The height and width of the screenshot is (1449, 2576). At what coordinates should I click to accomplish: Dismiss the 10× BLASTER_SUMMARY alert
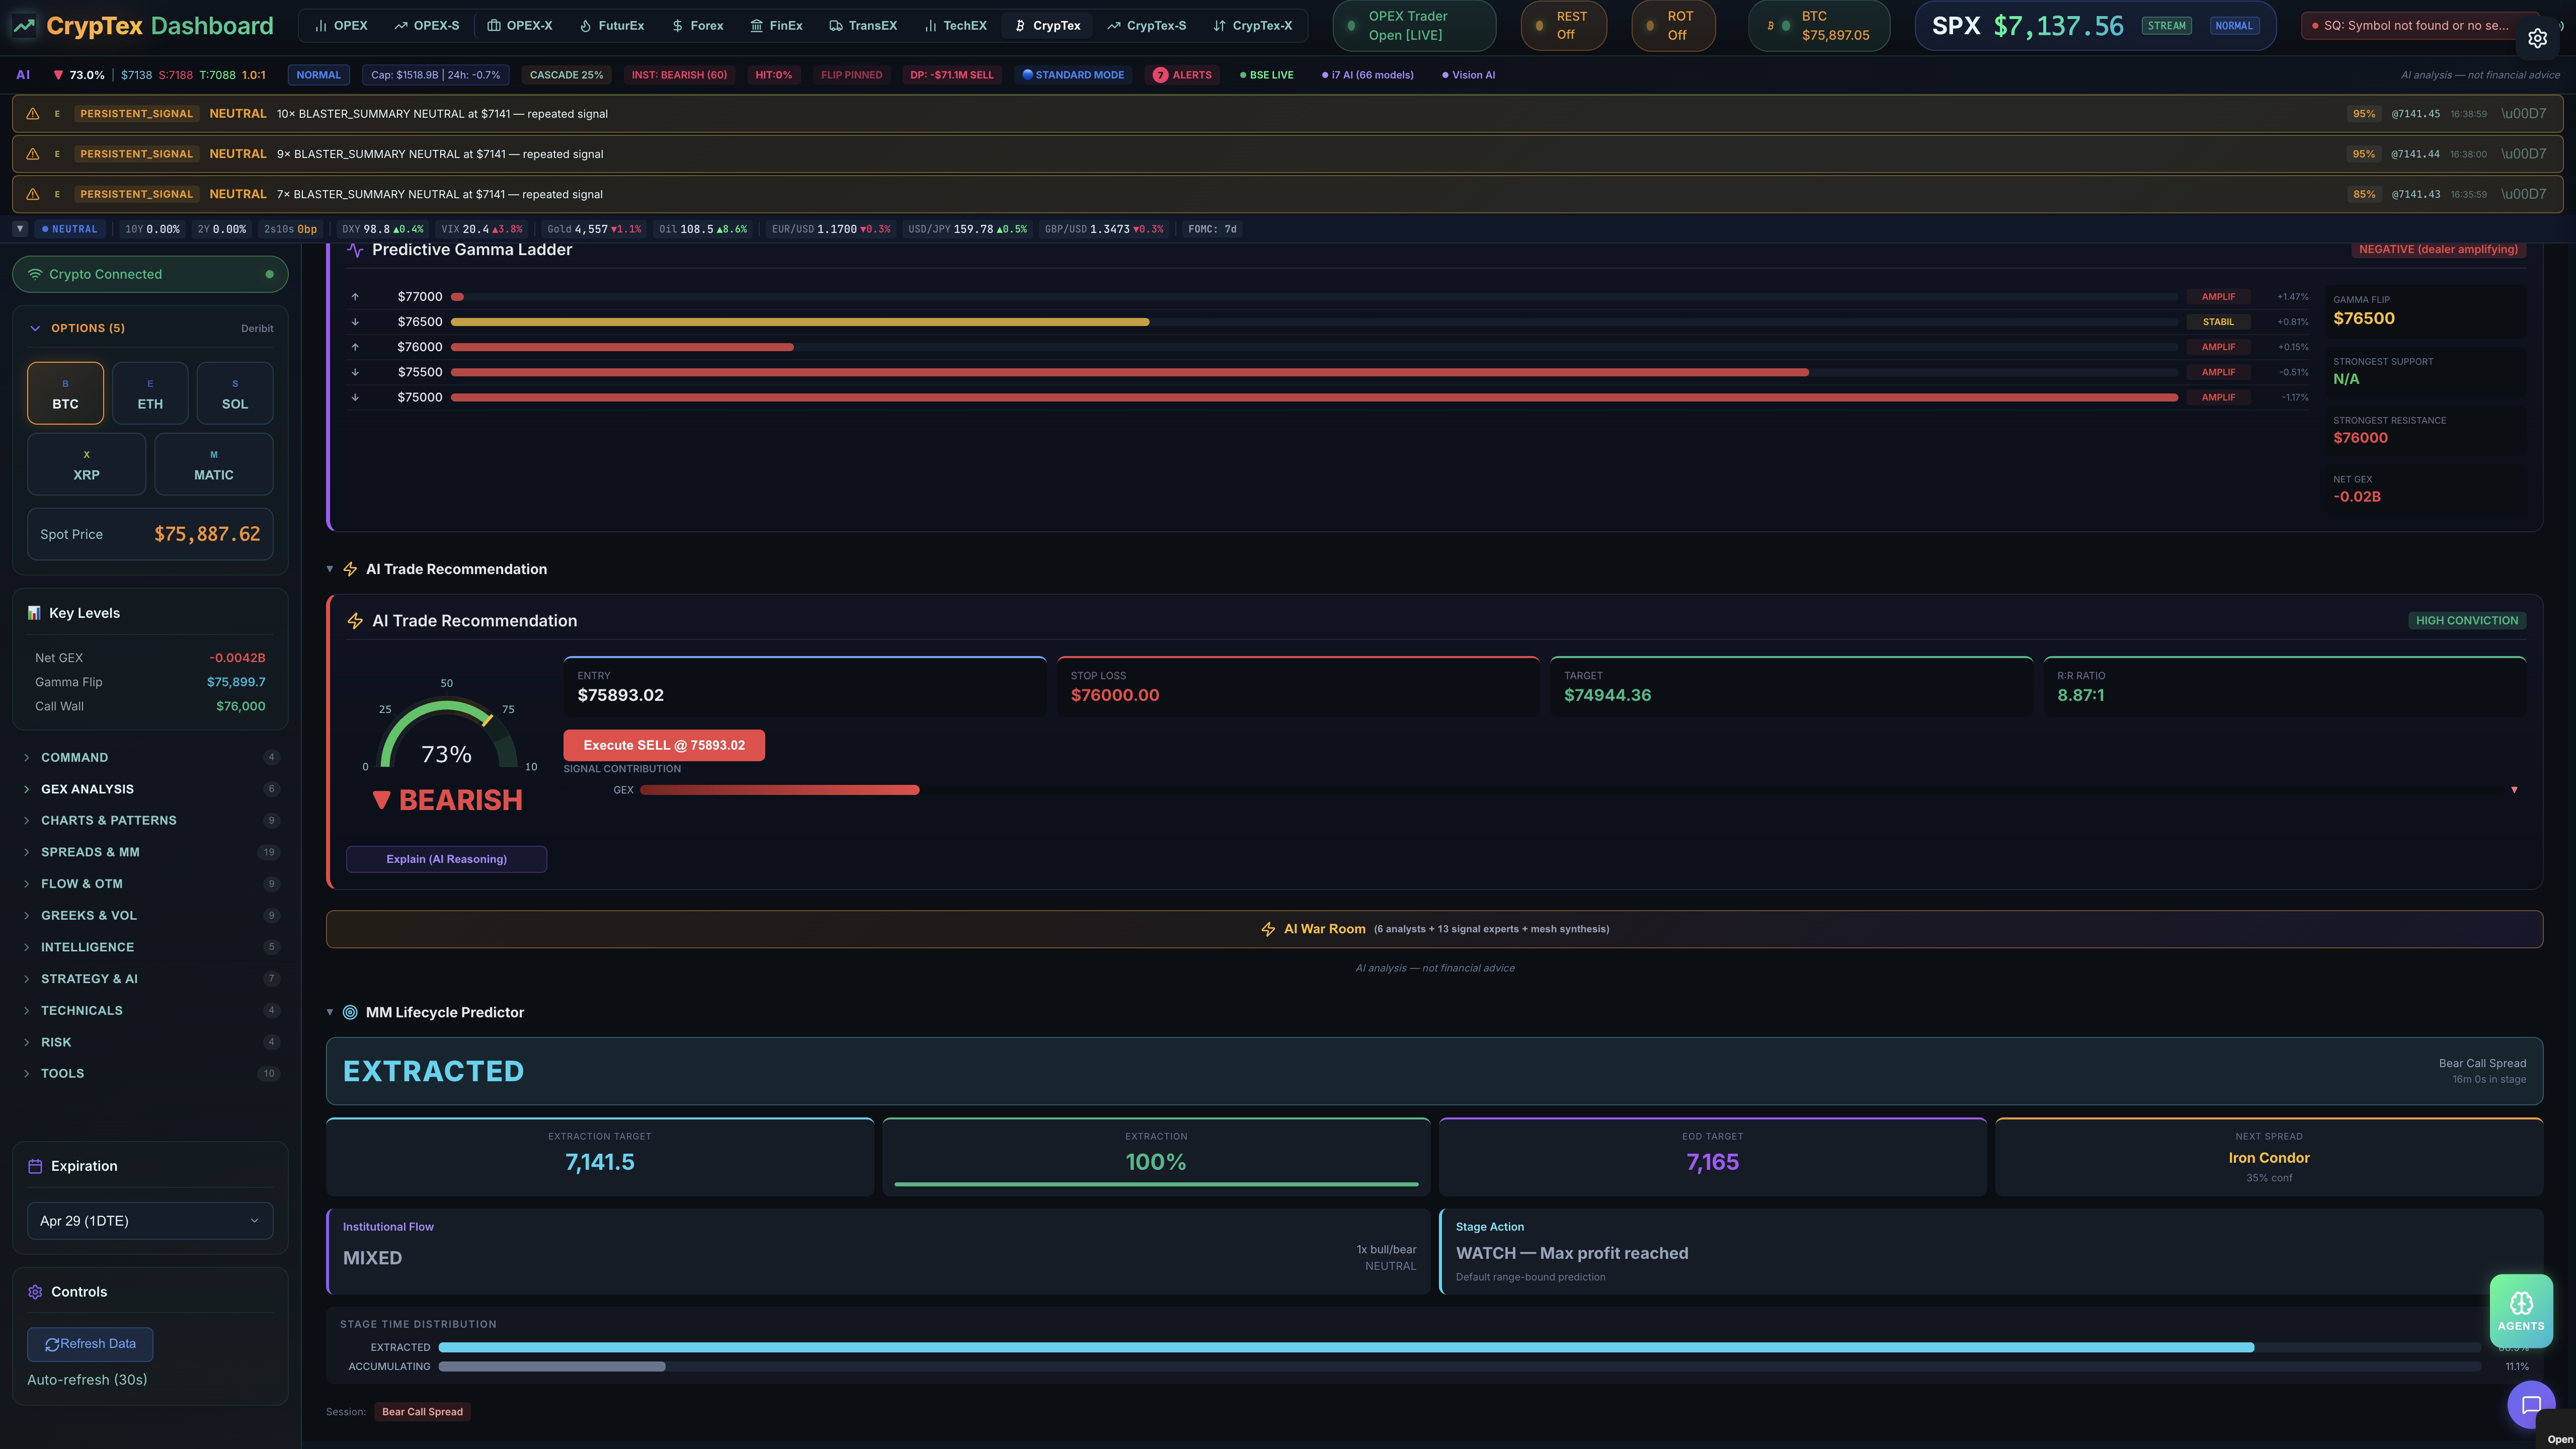click(2523, 114)
